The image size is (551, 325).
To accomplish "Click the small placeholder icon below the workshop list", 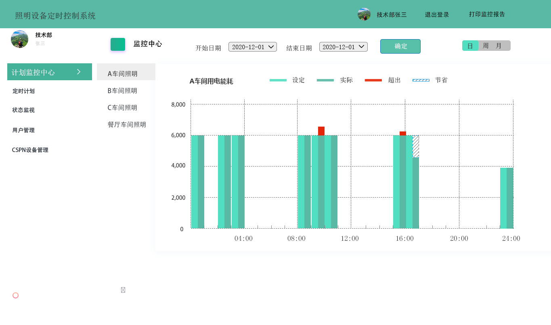I will point(123,290).
